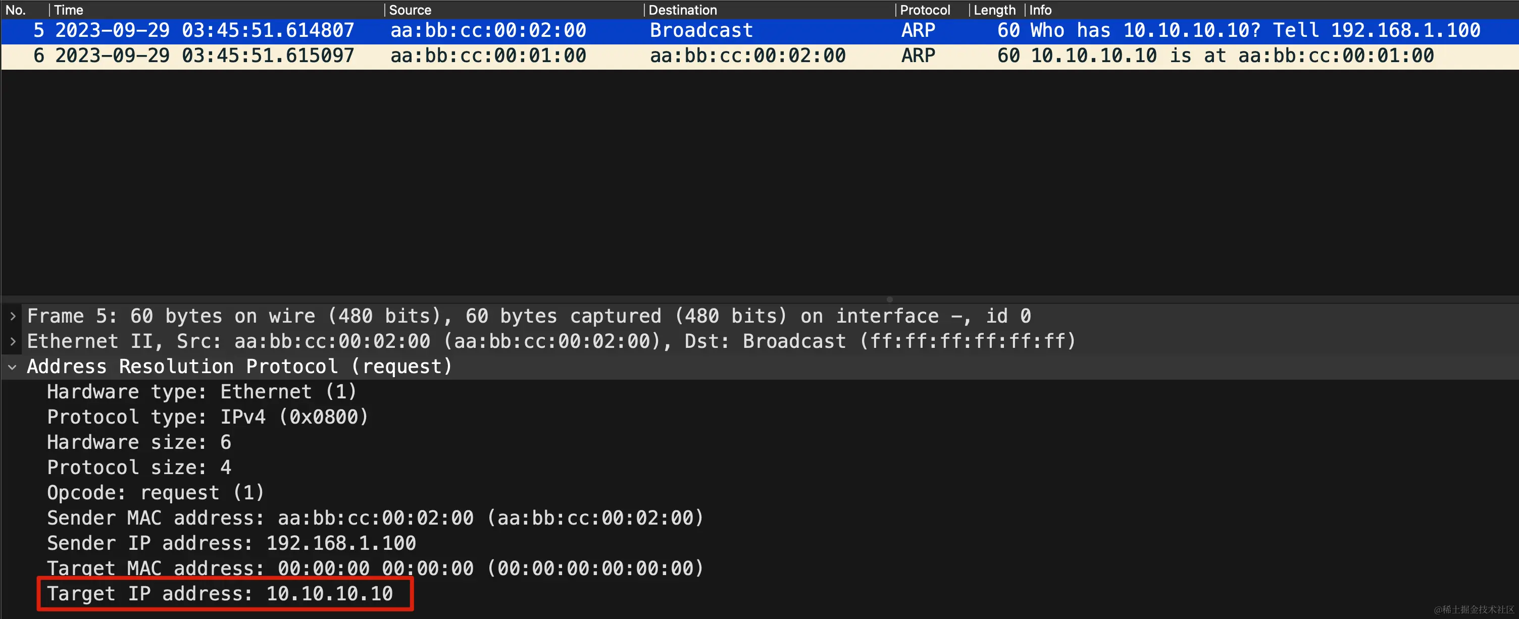Click the No. column header

[16, 10]
